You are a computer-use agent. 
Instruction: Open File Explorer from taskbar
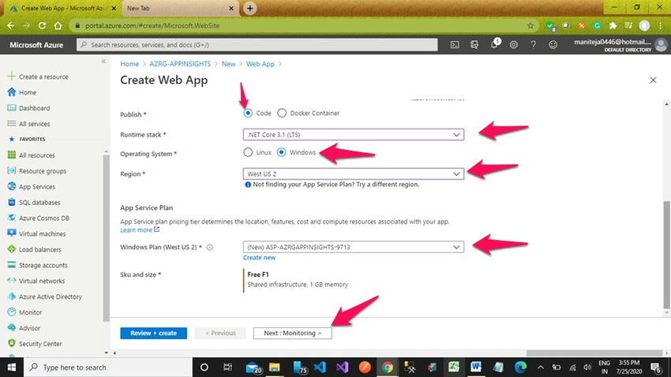(274, 368)
